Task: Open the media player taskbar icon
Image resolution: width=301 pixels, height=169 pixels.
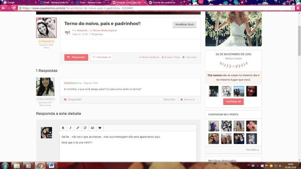Action: click(x=28, y=166)
